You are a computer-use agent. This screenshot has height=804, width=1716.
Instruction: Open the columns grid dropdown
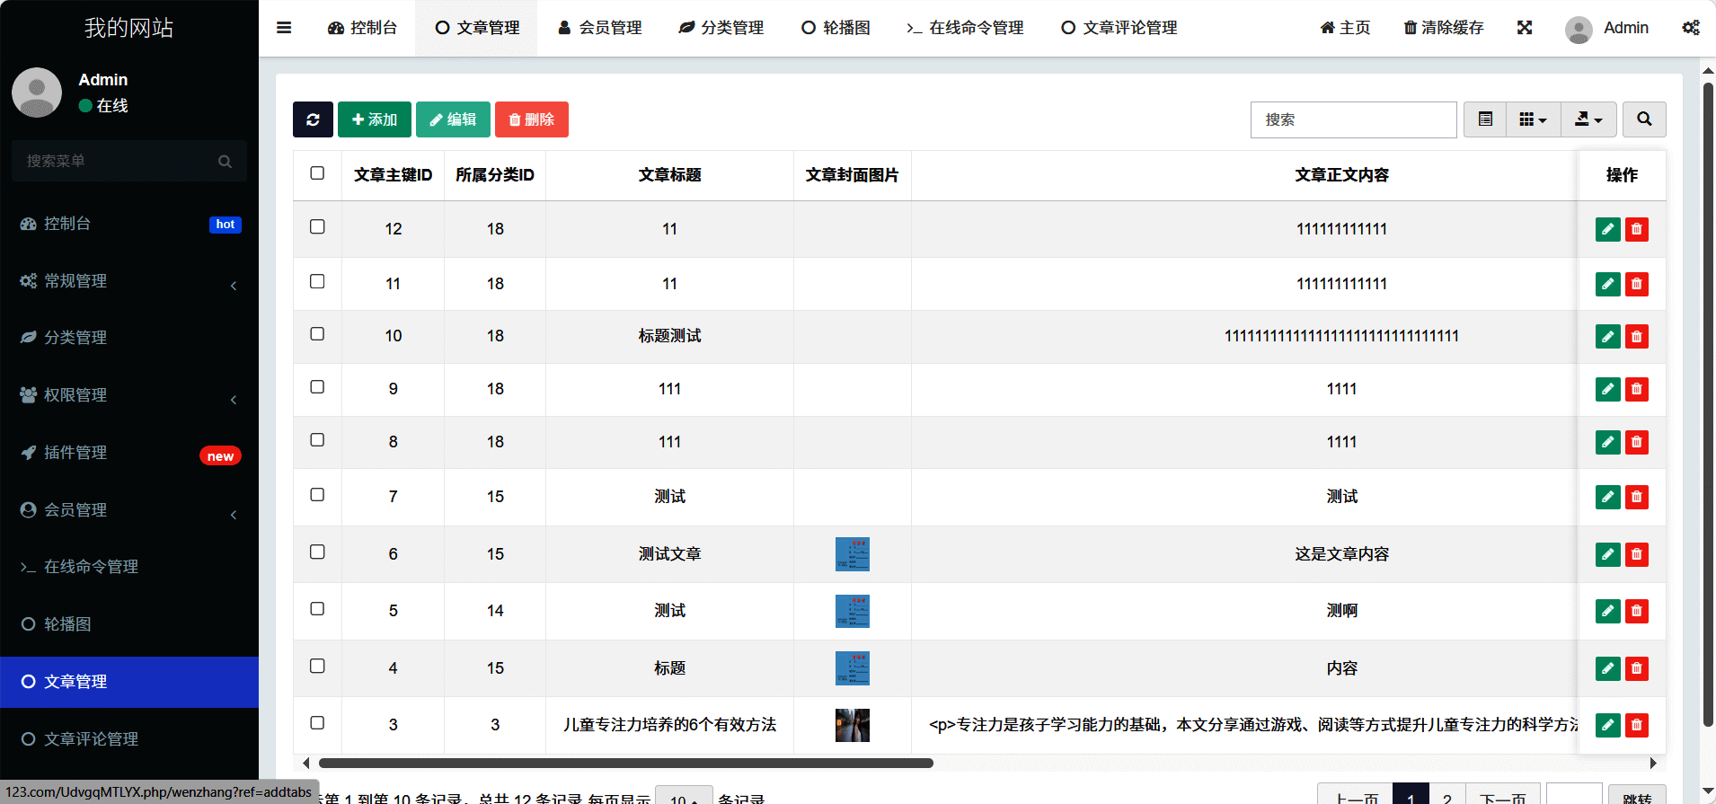pos(1533,119)
